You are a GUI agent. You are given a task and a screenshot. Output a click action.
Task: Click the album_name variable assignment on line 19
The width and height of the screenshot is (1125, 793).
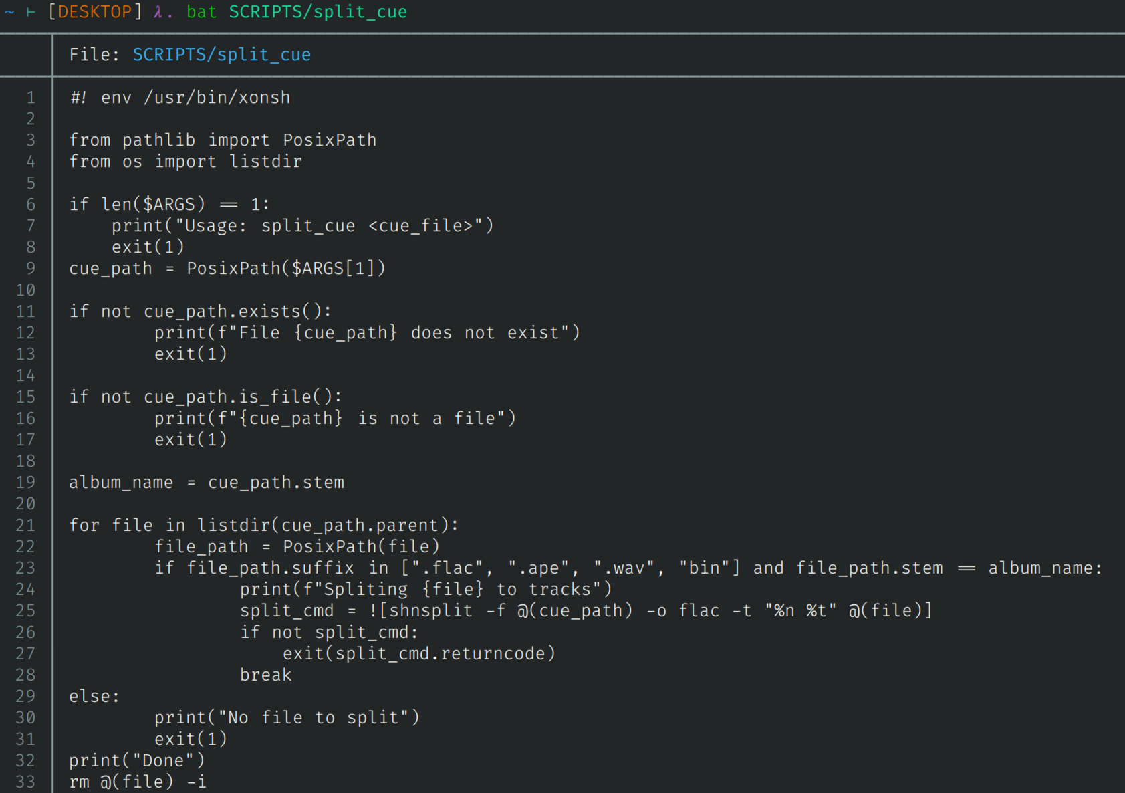[121, 483]
